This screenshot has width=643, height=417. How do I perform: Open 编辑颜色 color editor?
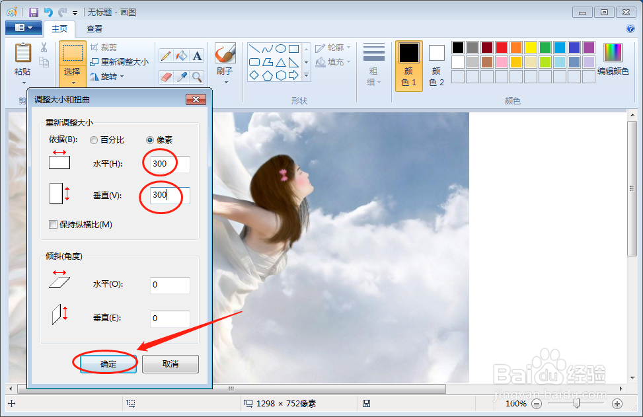coord(613,59)
